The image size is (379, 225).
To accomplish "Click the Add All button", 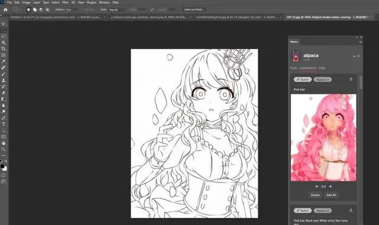I will 331,195.
